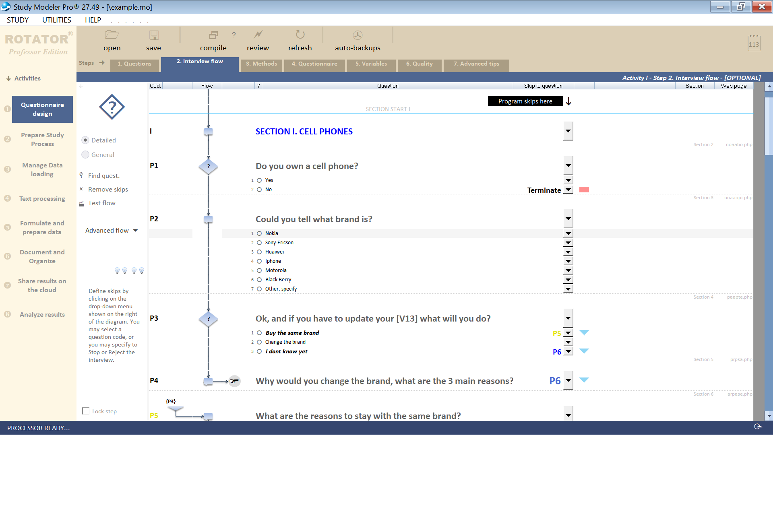Click the calendar icon showing 113
773x528 pixels.
pyautogui.click(x=754, y=43)
